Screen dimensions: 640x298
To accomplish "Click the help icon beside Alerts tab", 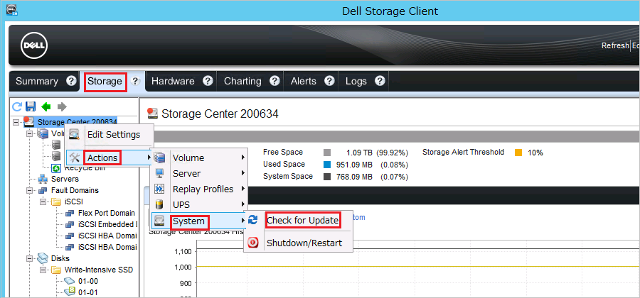I will click(329, 81).
